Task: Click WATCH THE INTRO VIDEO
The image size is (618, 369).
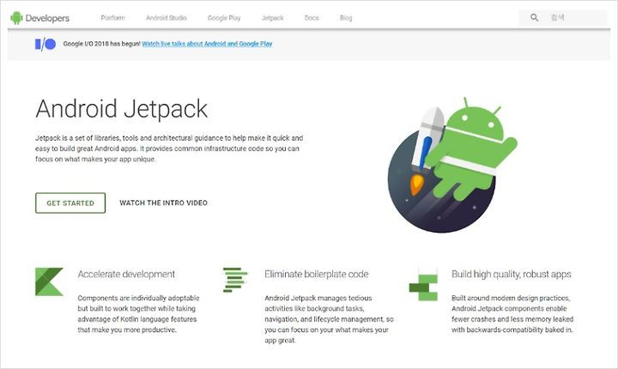Action: point(164,203)
